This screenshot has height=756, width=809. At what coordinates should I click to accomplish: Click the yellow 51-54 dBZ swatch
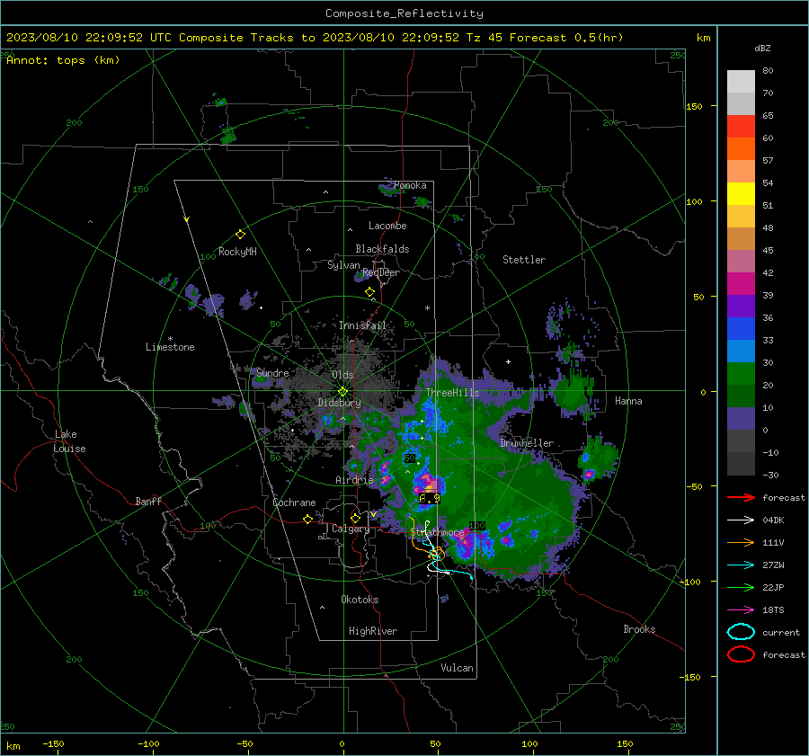[x=741, y=194]
